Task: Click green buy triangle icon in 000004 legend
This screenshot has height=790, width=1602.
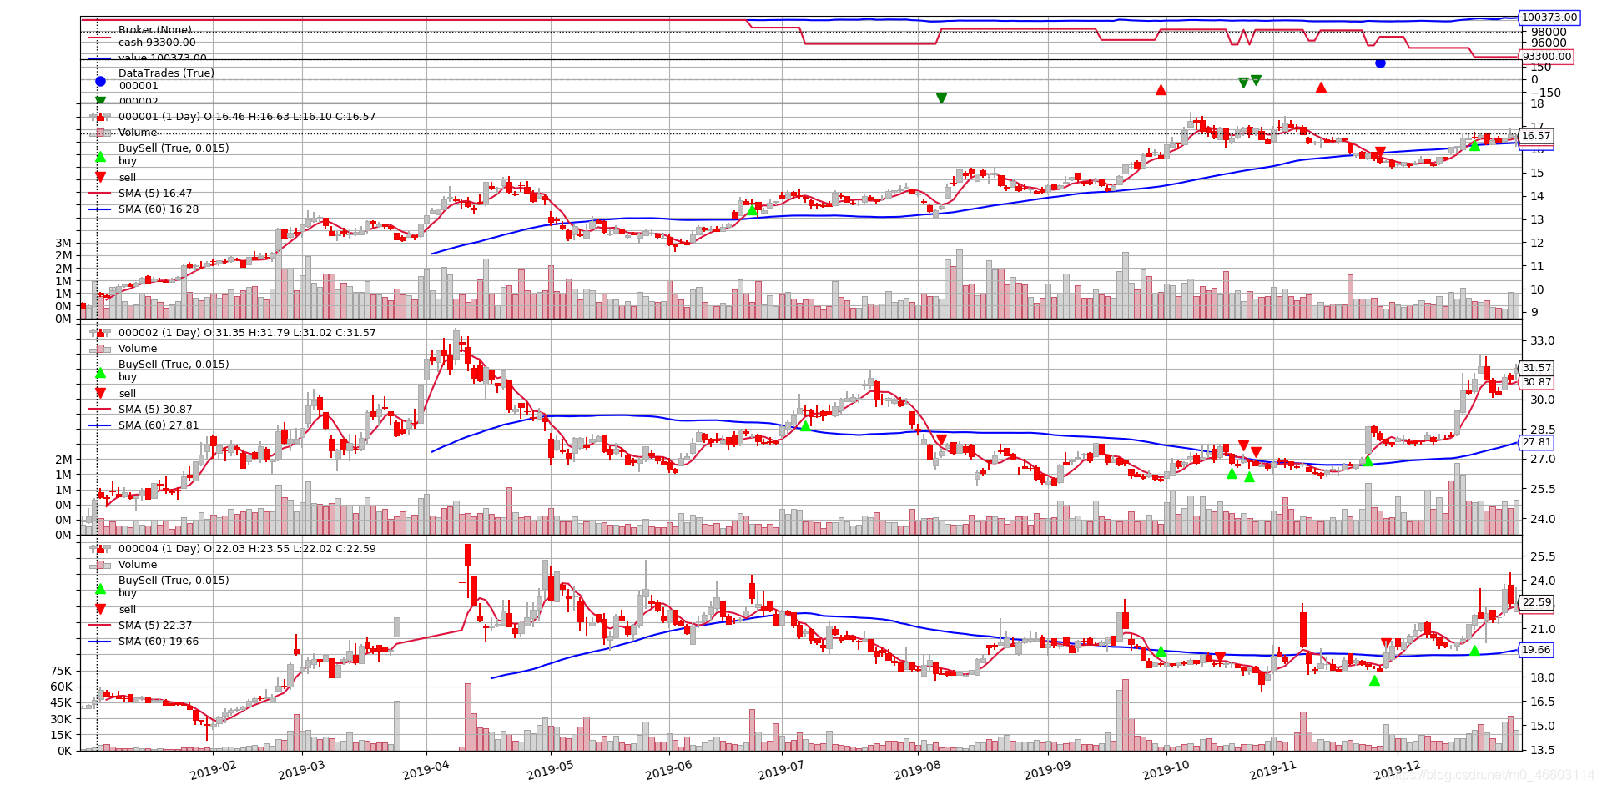Action: click(x=100, y=588)
